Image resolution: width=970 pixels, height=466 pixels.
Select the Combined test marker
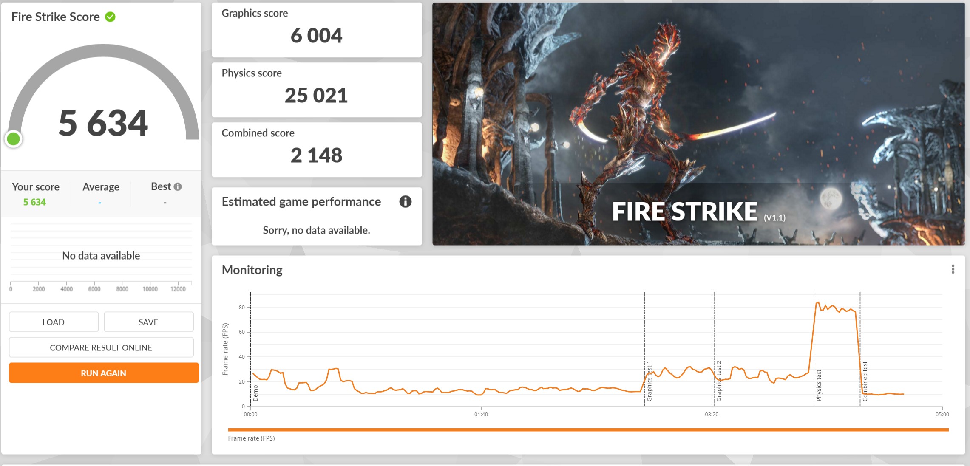point(865,381)
